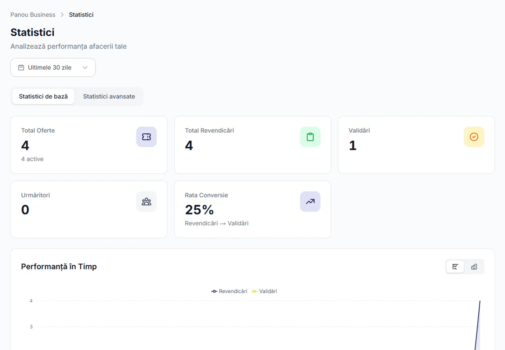Select the Statistici de bază tab
Image resolution: width=505 pixels, height=350 pixels.
(43, 96)
